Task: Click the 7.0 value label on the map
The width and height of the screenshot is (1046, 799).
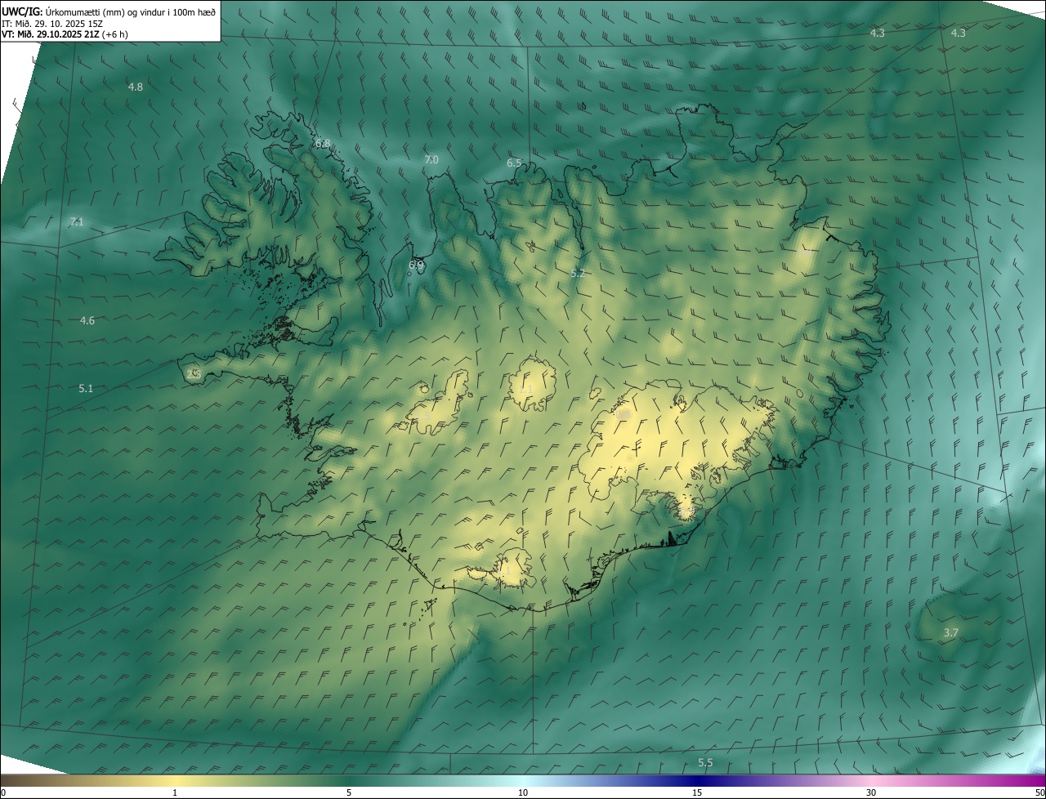Action: coord(431,160)
